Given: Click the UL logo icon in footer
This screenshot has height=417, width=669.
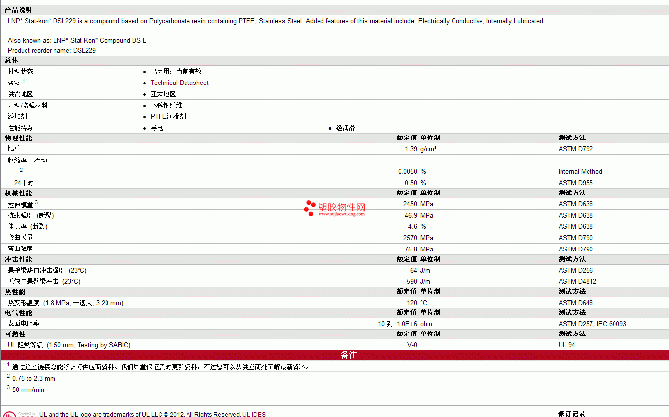Looking at the screenshot, I should (x=9, y=414).
